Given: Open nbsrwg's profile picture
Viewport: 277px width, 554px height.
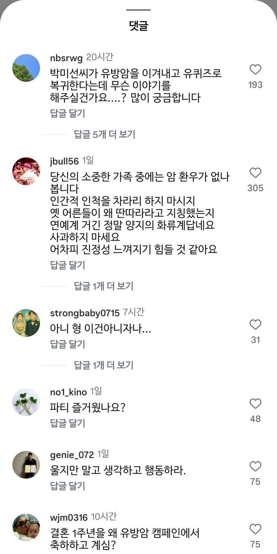Looking at the screenshot, I should coord(26,68).
